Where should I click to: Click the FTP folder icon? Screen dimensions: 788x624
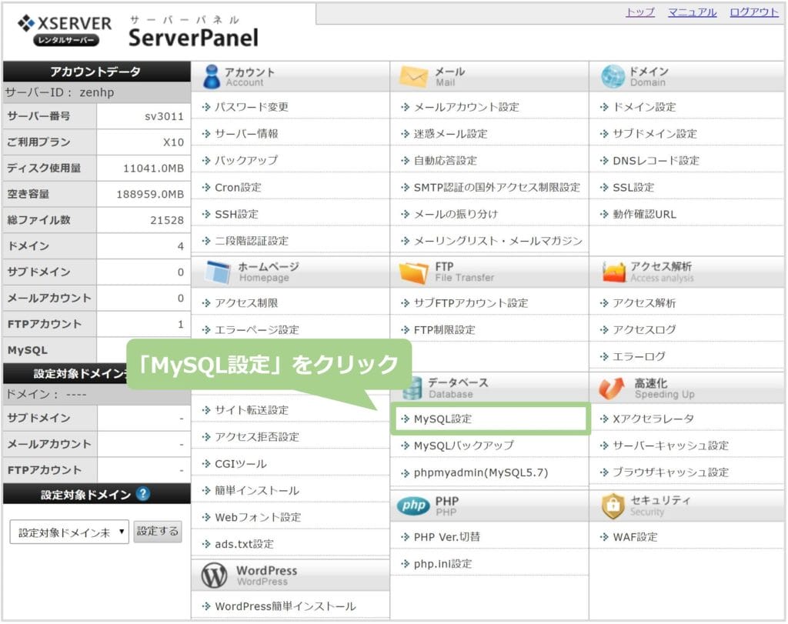click(x=413, y=272)
